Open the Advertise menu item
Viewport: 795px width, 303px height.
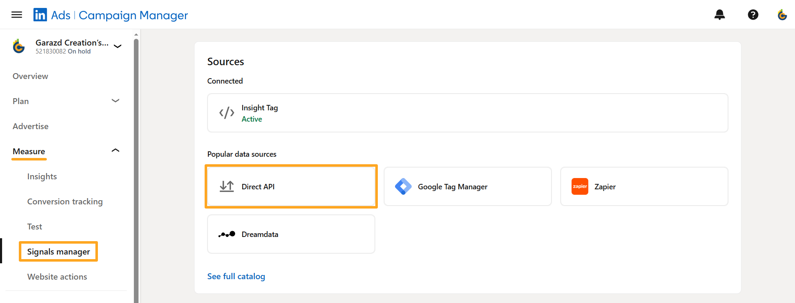pos(31,126)
